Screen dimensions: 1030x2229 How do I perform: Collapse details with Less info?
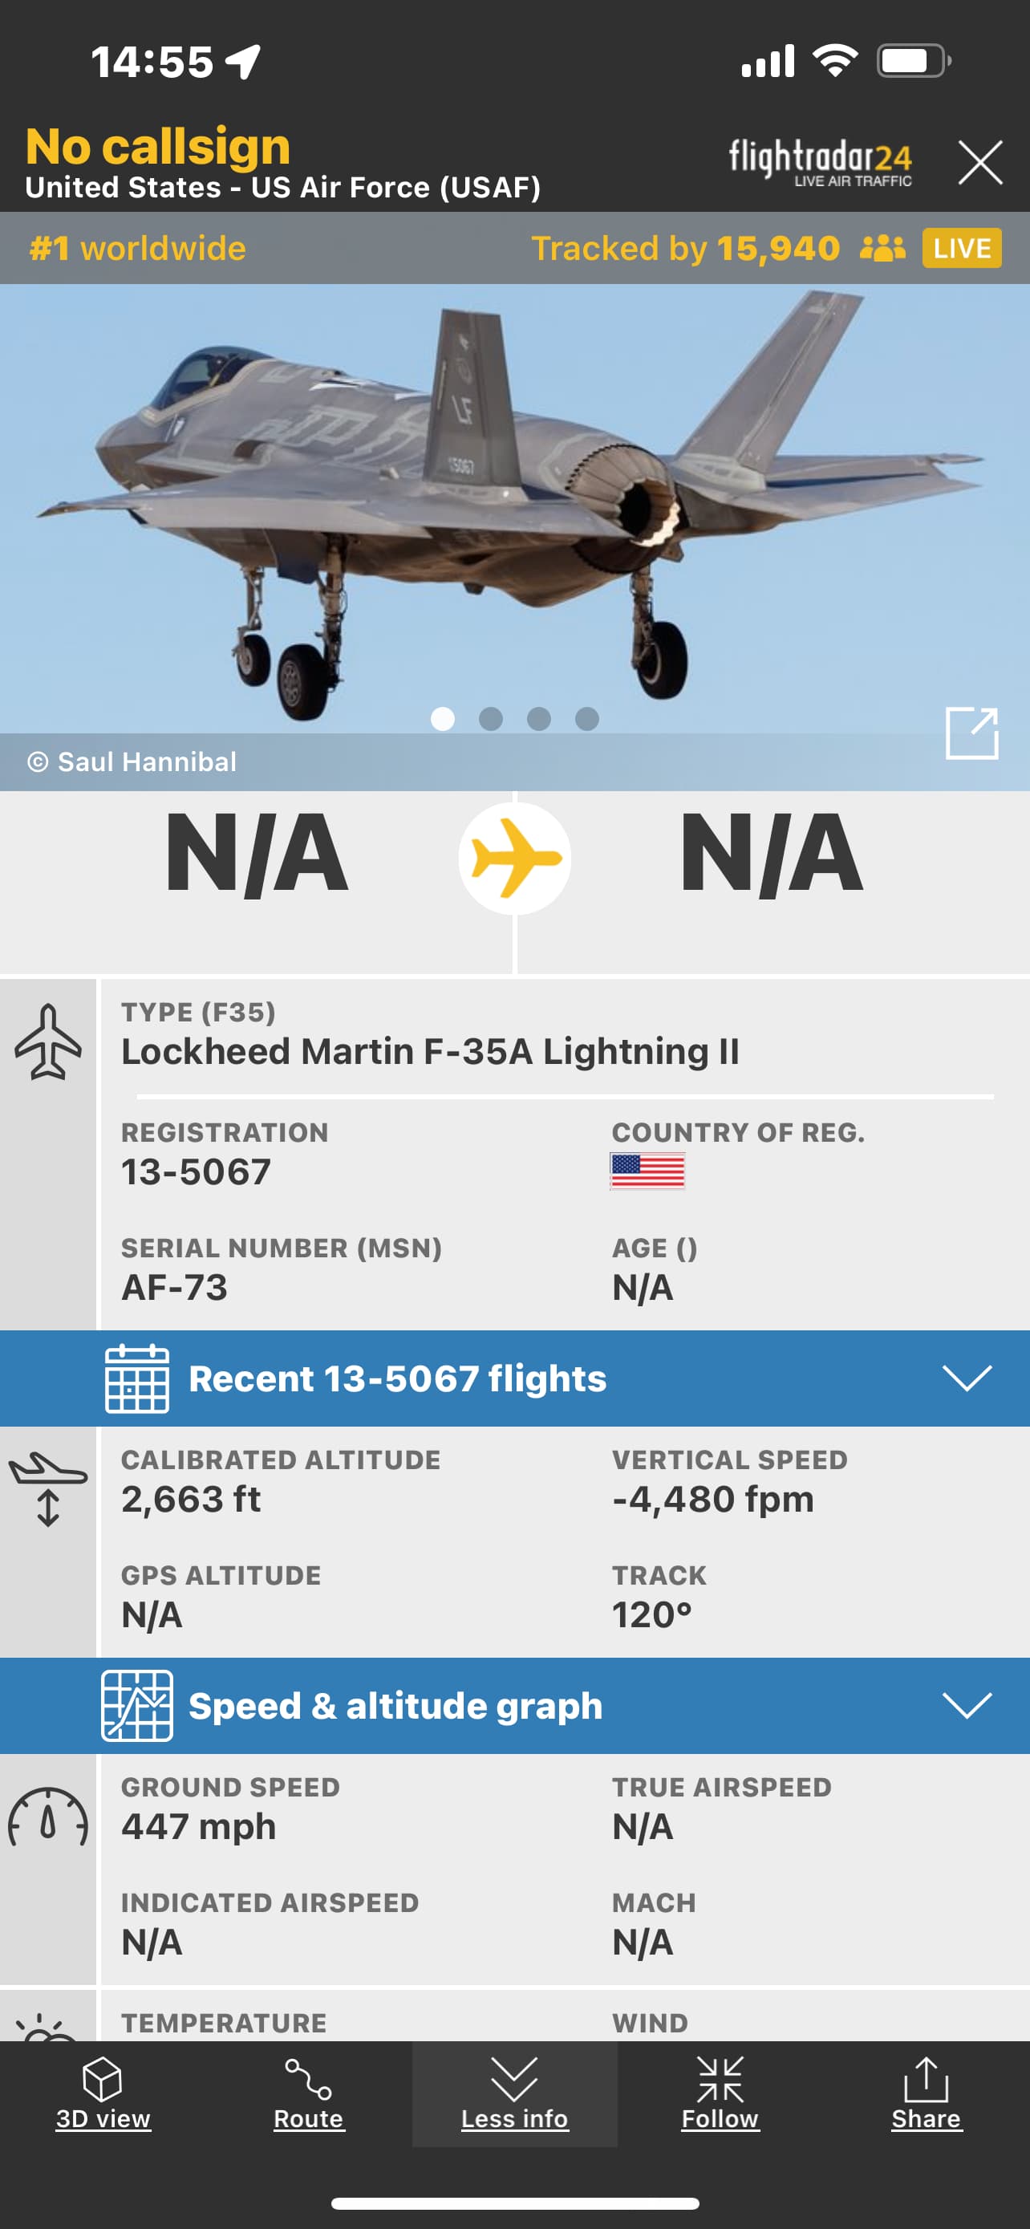coord(514,2093)
